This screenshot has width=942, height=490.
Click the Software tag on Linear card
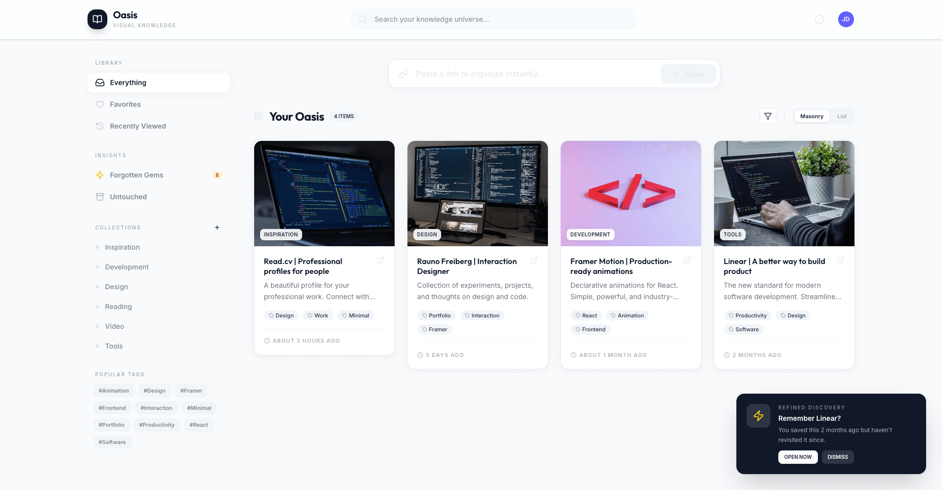click(744, 329)
